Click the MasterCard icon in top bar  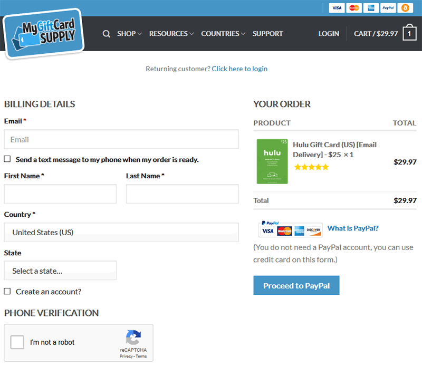[354, 8]
